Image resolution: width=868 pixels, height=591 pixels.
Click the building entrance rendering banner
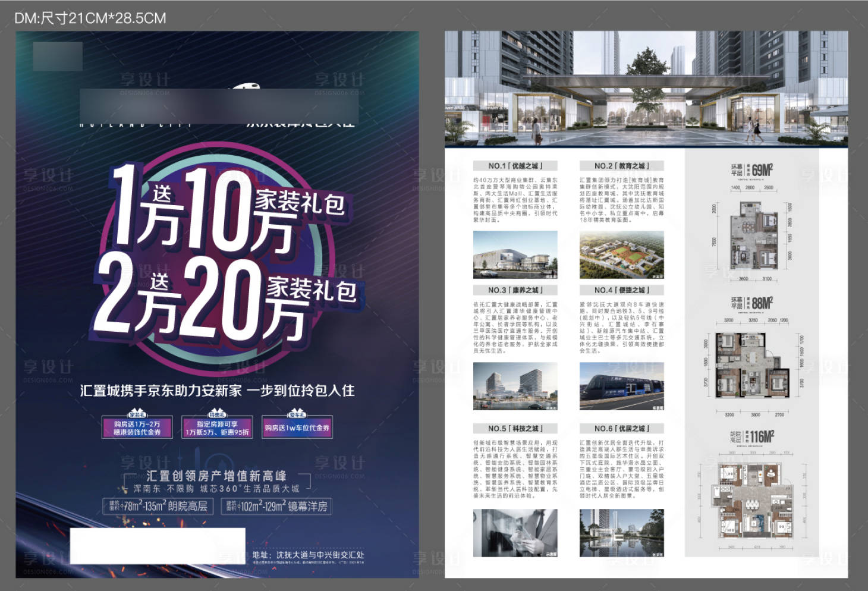[x=646, y=88]
